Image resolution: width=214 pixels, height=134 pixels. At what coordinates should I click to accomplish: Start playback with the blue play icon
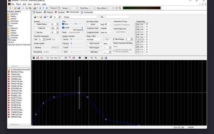[x=43, y=8]
